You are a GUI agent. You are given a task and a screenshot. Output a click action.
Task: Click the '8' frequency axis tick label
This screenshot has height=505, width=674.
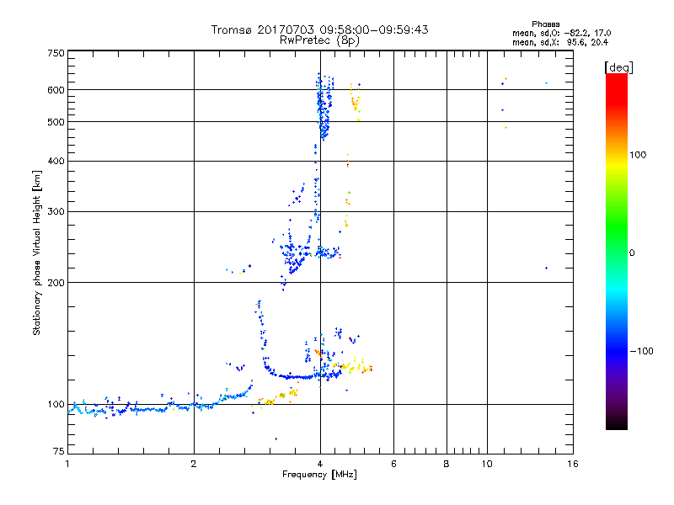[447, 464]
